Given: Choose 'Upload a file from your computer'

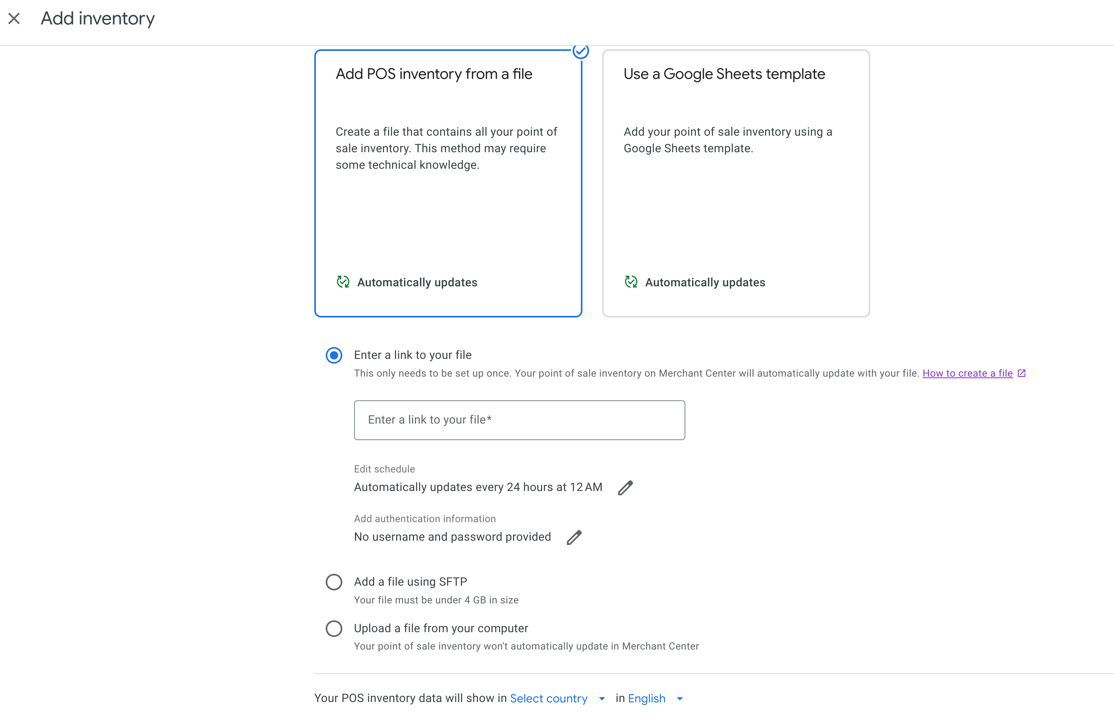Looking at the screenshot, I should point(334,628).
